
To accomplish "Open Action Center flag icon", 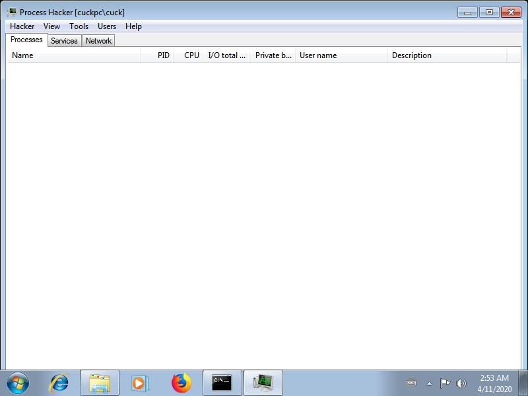I will (445, 383).
